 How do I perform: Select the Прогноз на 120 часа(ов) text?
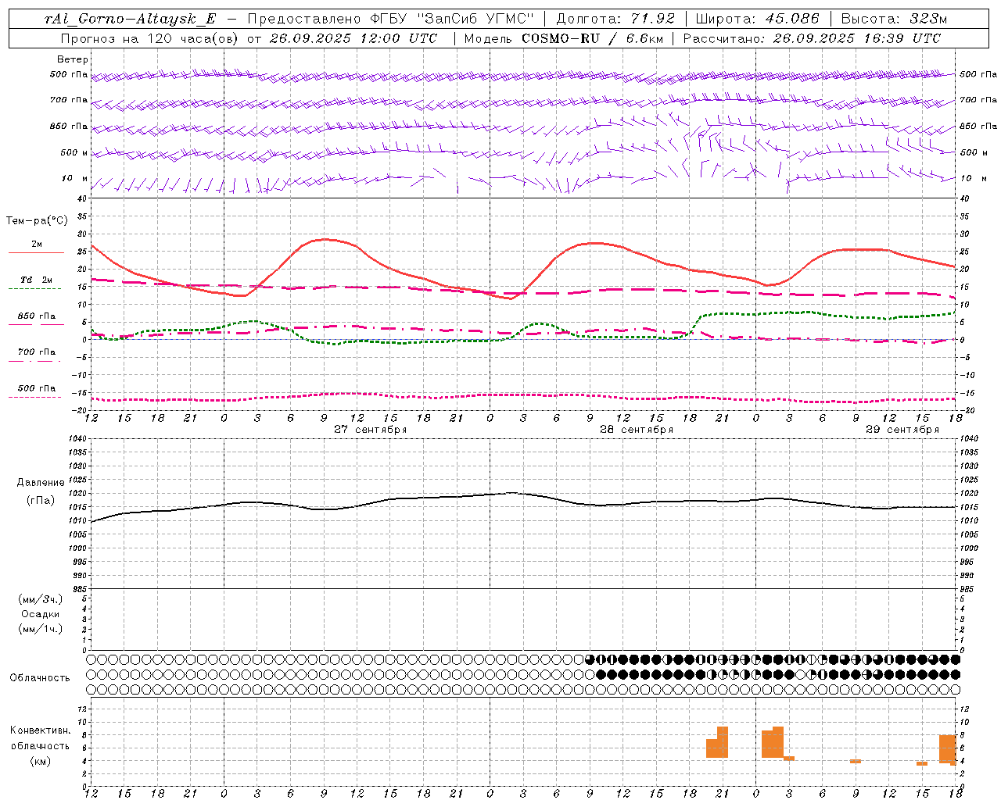coord(151,38)
